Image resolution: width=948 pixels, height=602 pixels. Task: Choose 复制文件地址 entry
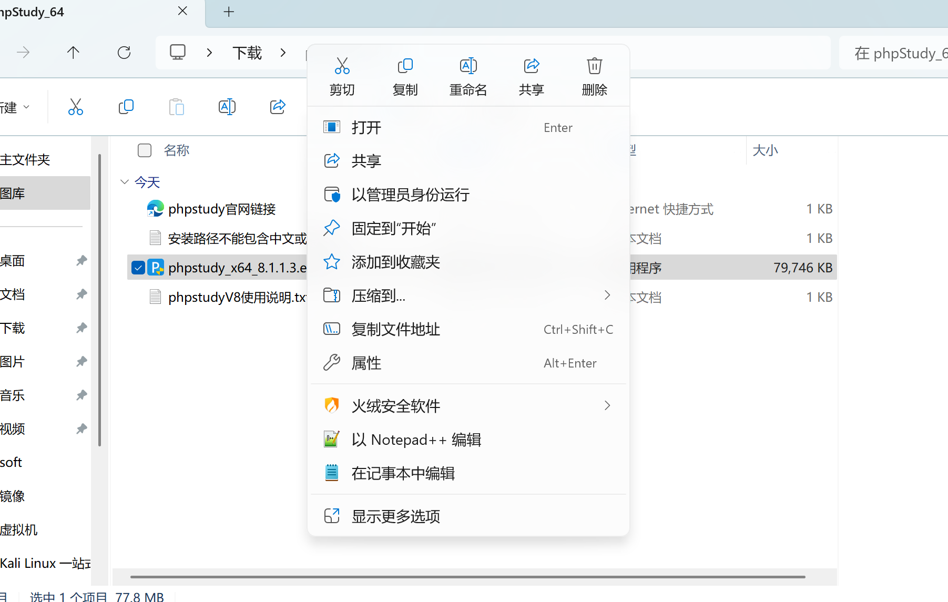pos(468,329)
